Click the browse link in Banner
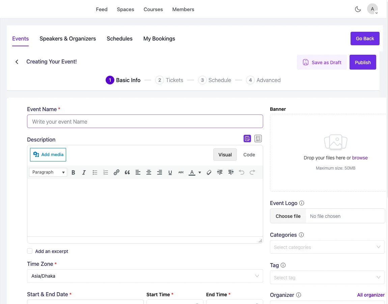388x304 pixels. [360, 158]
